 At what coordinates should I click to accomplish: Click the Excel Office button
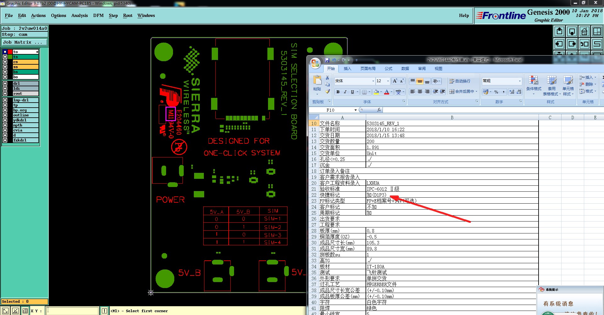coord(315,63)
